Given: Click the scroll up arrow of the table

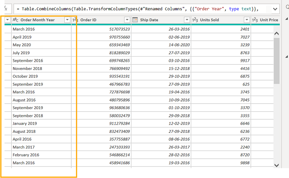Looking at the screenshot, I should [276, 33].
